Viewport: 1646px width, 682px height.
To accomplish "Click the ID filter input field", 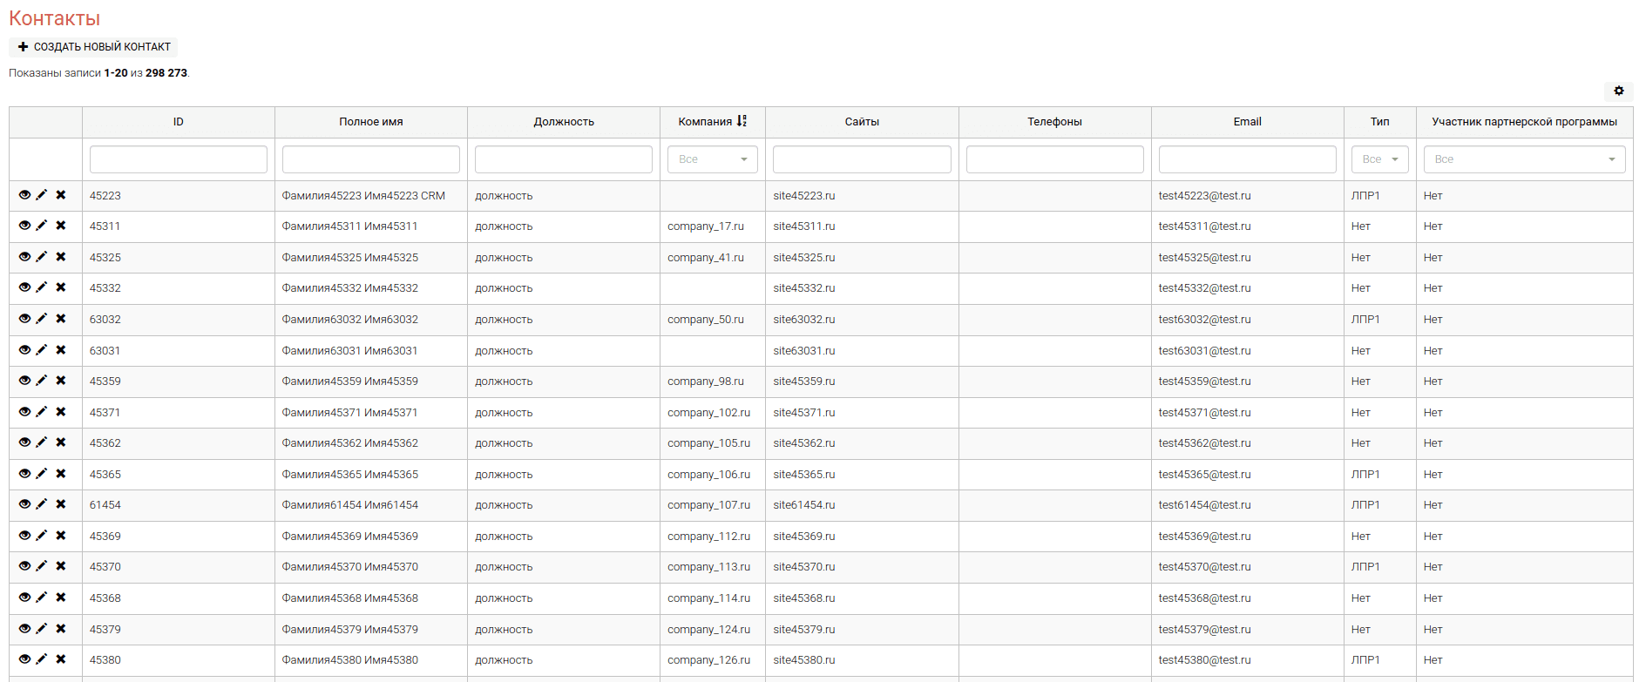I will point(178,159).
